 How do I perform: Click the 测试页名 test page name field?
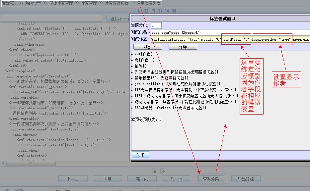229,32
